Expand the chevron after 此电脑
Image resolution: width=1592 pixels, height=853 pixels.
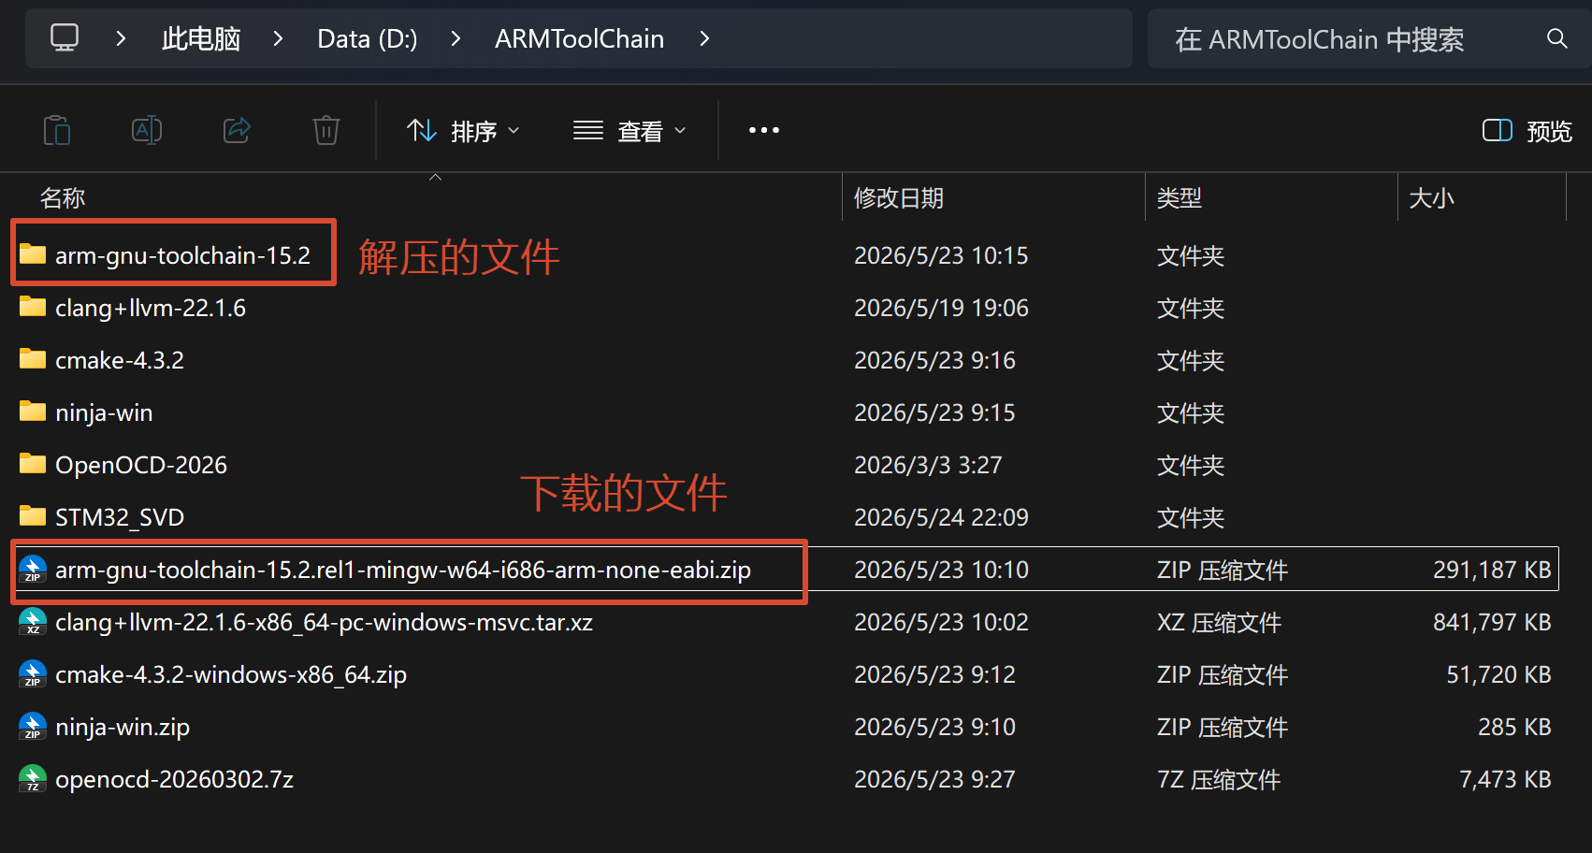tap(278, 38)
